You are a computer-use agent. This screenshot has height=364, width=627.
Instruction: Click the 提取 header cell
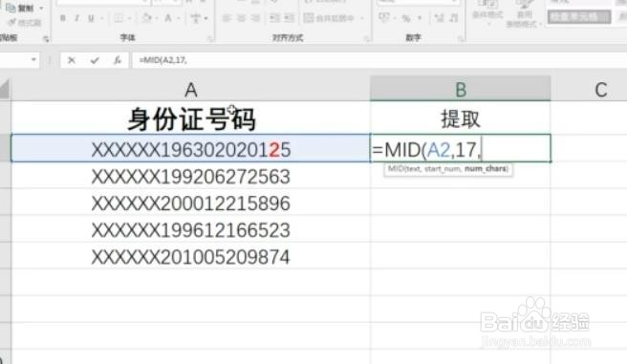461,118
